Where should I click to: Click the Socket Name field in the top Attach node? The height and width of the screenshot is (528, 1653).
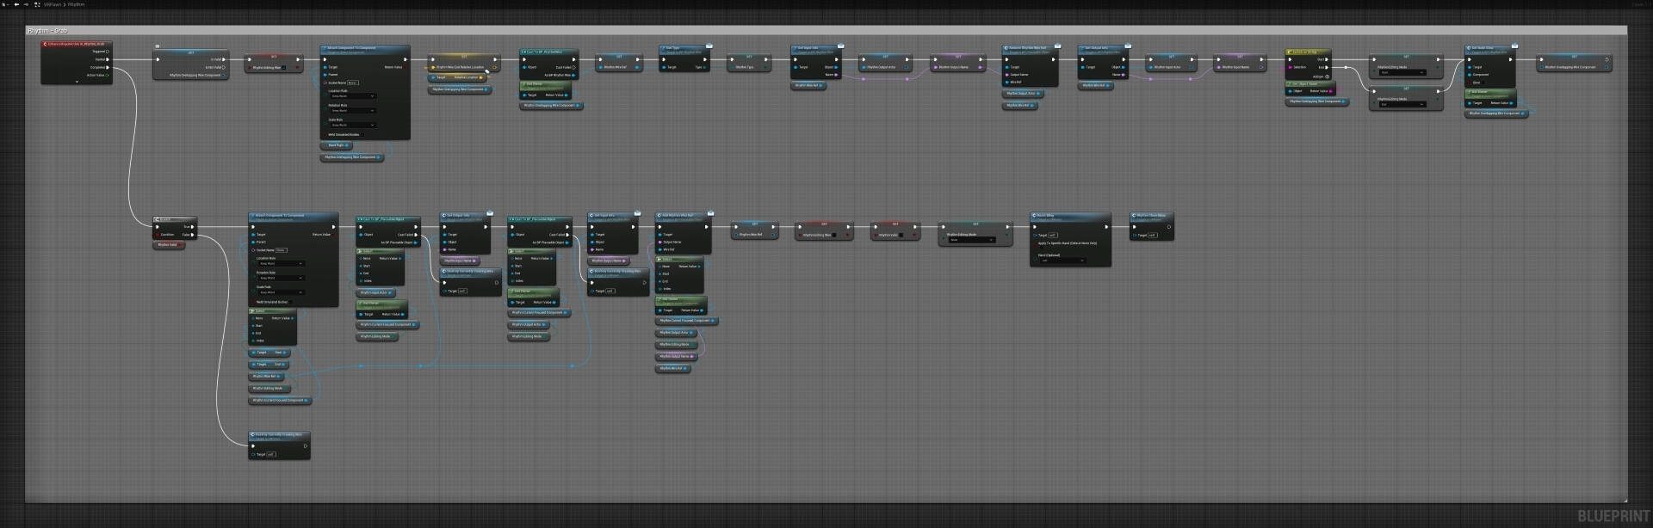(x=353, y=83)
